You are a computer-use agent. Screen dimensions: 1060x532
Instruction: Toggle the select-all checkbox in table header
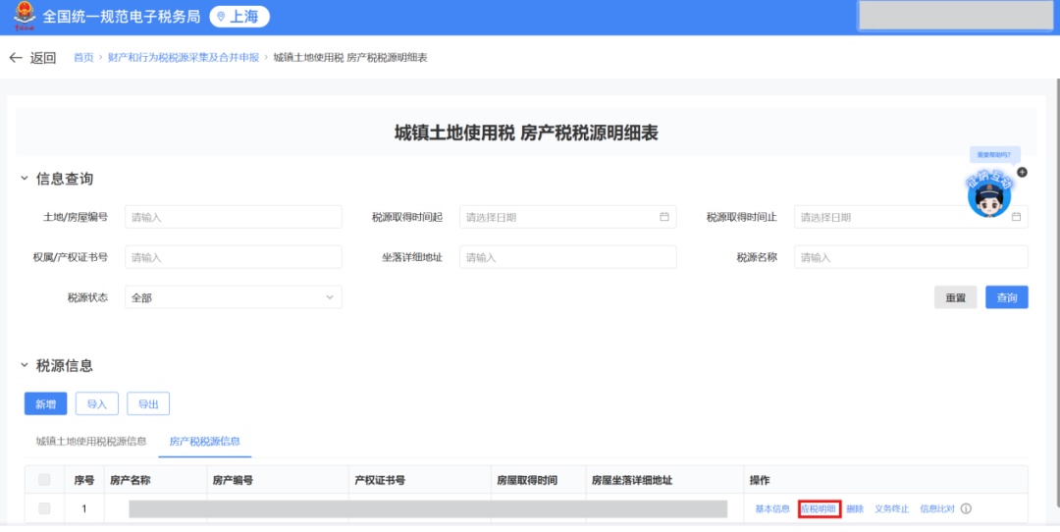point(44,480)
